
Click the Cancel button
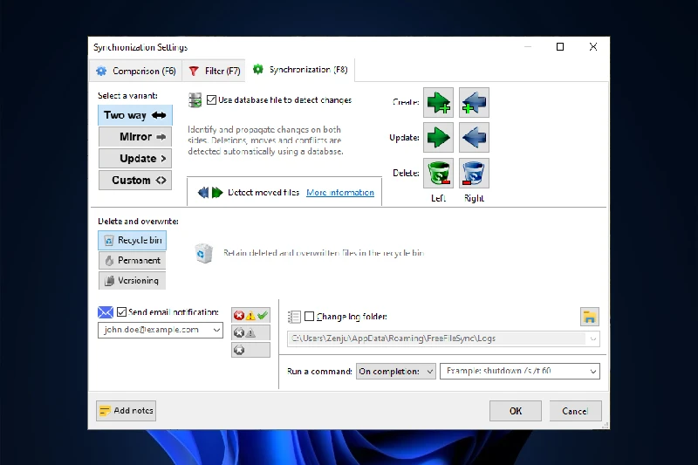tap(575, 411)
